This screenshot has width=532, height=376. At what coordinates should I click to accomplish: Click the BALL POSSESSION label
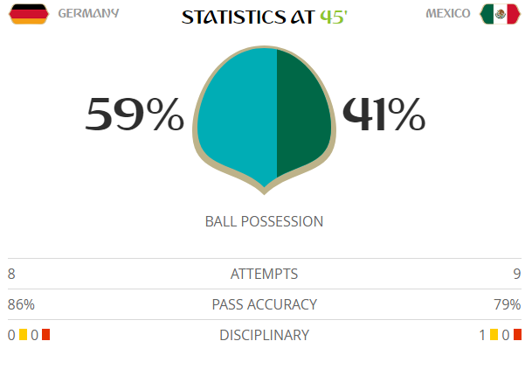tap(264, 221)
